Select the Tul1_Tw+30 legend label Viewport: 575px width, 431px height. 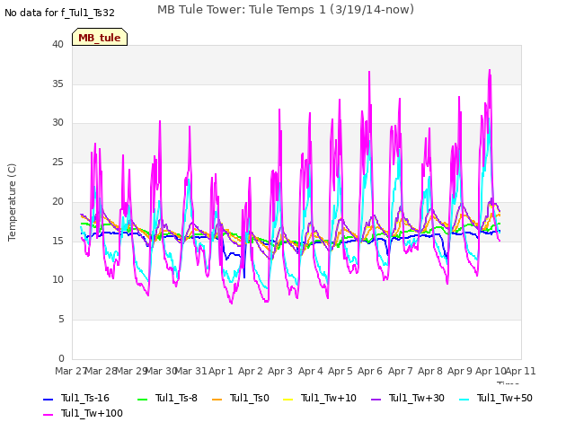point(417,398)
